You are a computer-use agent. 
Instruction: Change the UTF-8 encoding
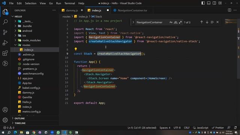[177, 127]
